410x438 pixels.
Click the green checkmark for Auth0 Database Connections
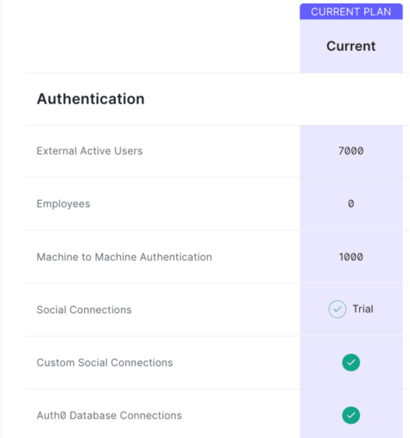[x=351, y=415]
